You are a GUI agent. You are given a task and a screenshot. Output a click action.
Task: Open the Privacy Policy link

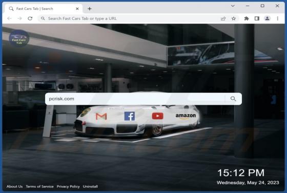pos(68,186)
